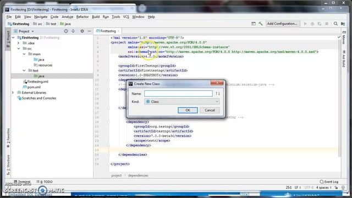Click the dependencies breadcrumb below editor
352x198 pixels.
138,175
